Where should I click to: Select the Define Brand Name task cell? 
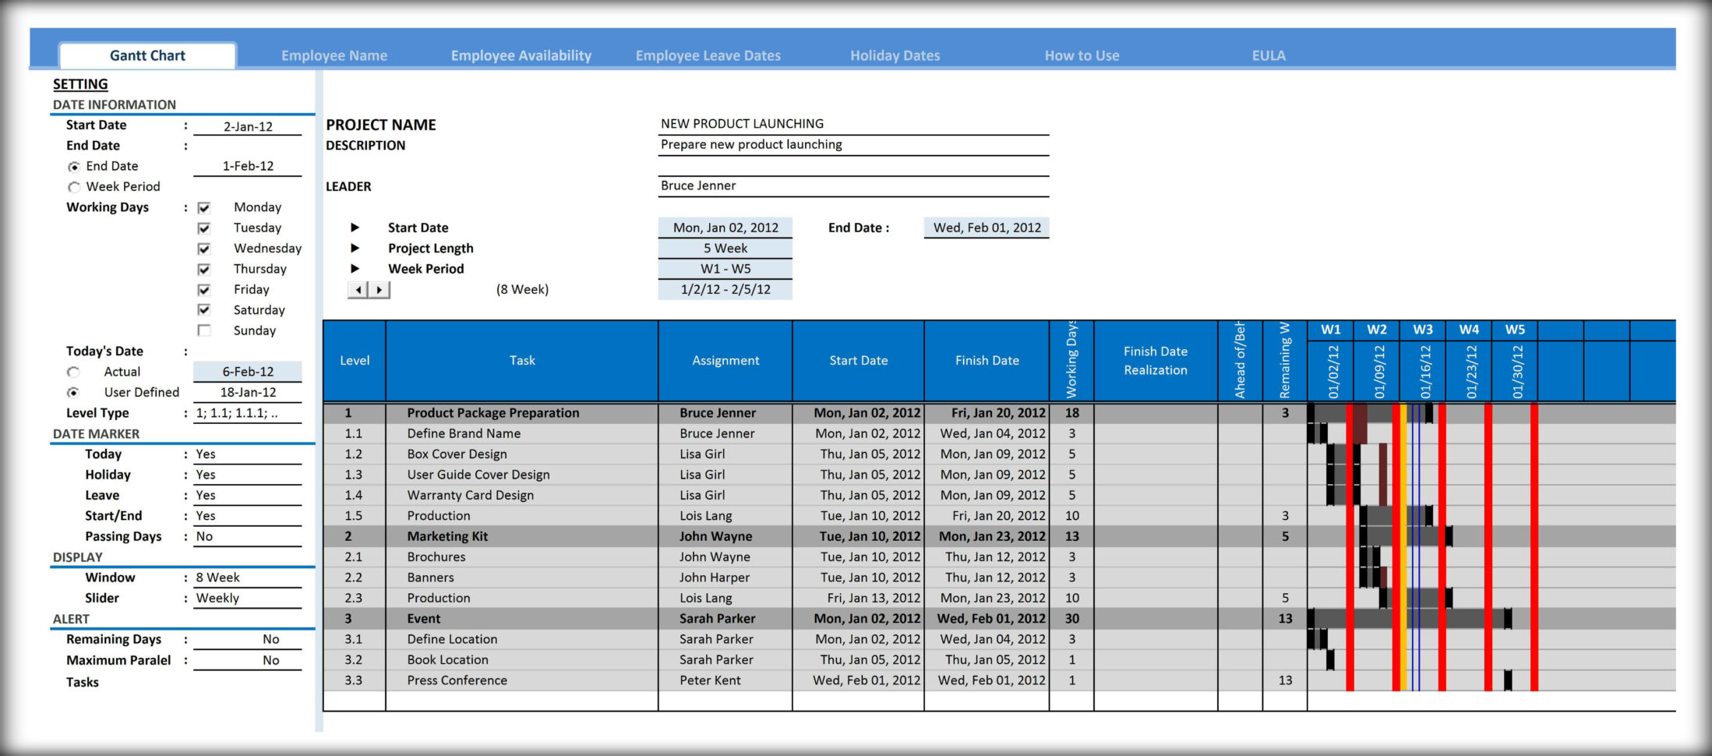tap(522, 433)
